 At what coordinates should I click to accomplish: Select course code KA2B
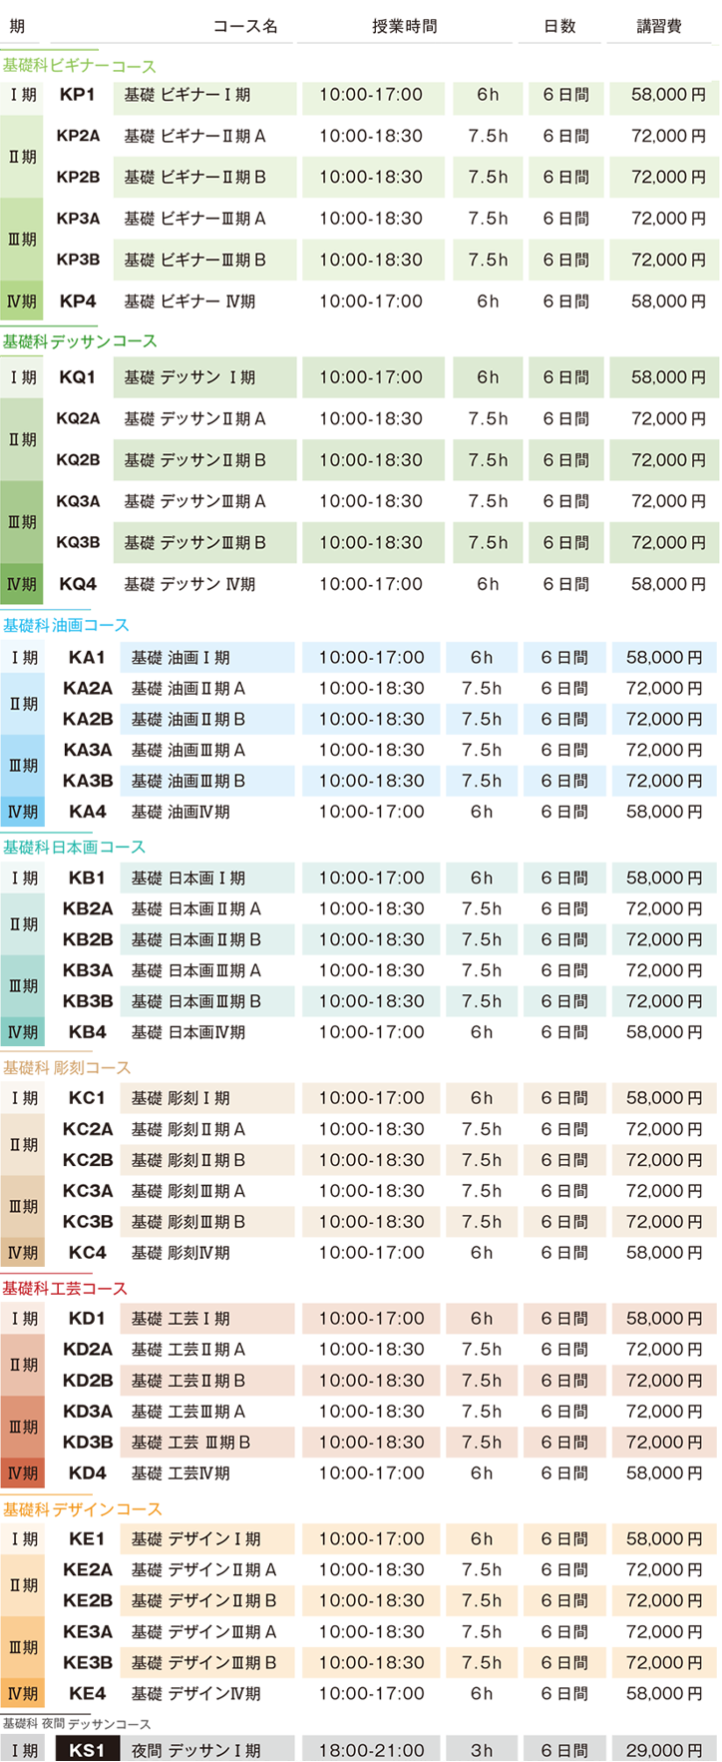88,719
